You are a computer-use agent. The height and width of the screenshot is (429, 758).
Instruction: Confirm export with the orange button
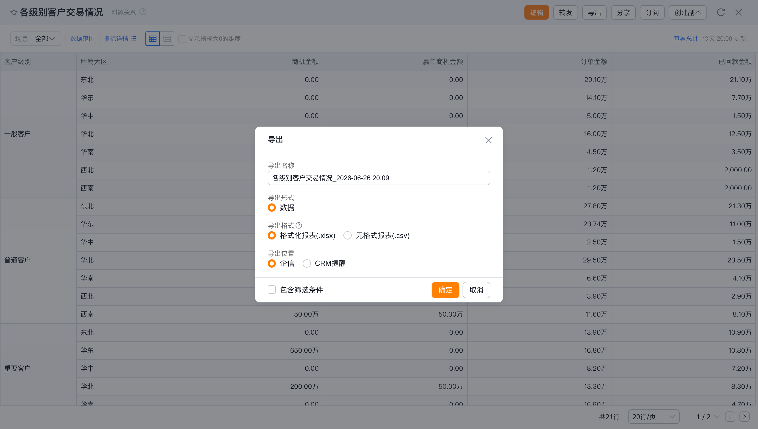pyautogui.click(x=445, y=290)
